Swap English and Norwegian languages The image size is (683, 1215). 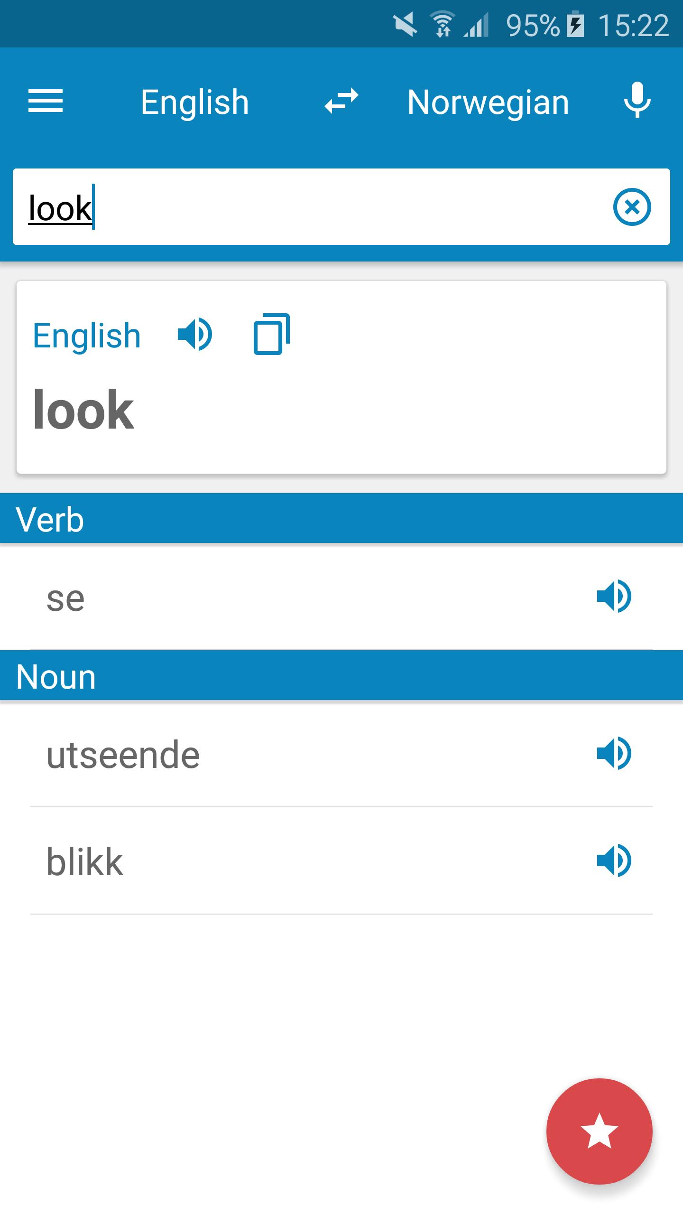[341, 101]
